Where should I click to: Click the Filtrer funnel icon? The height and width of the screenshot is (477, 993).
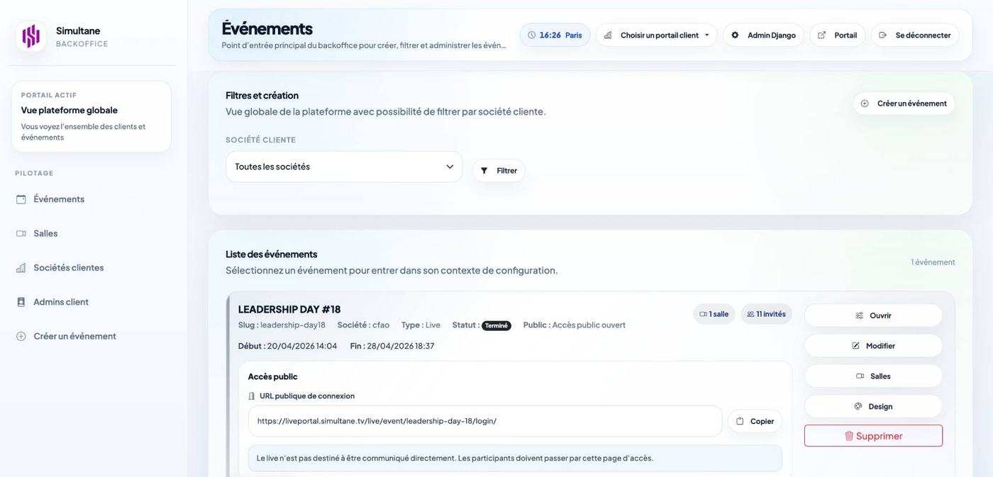[484, 170]
